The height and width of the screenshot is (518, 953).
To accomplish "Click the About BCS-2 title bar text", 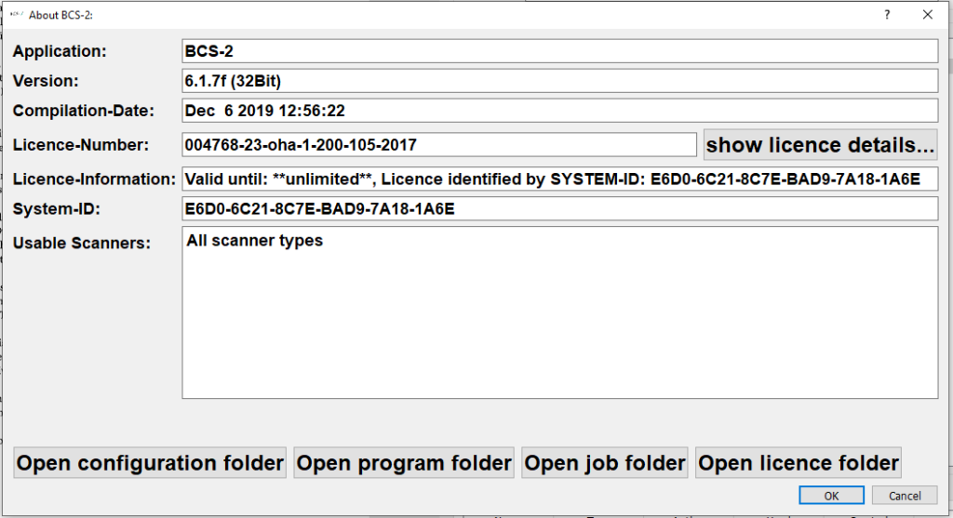I will coord(60,15).
